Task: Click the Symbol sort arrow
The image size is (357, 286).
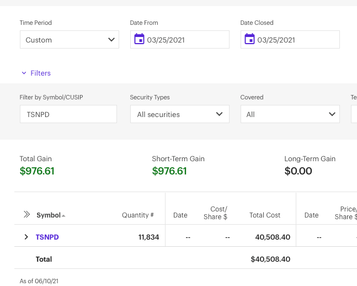Action: (x=63, y=215)
